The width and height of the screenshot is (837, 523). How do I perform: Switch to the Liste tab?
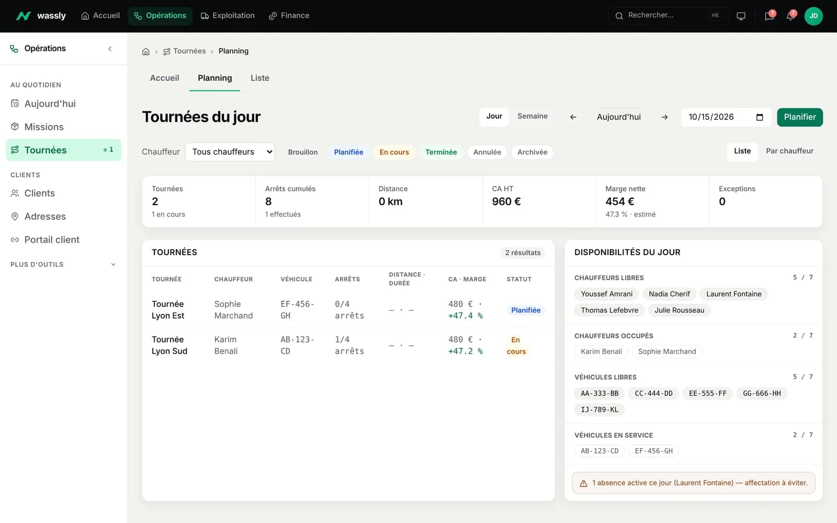(260, 78)
